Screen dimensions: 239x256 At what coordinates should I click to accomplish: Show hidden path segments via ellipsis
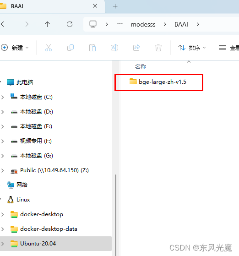click(120, 24)
